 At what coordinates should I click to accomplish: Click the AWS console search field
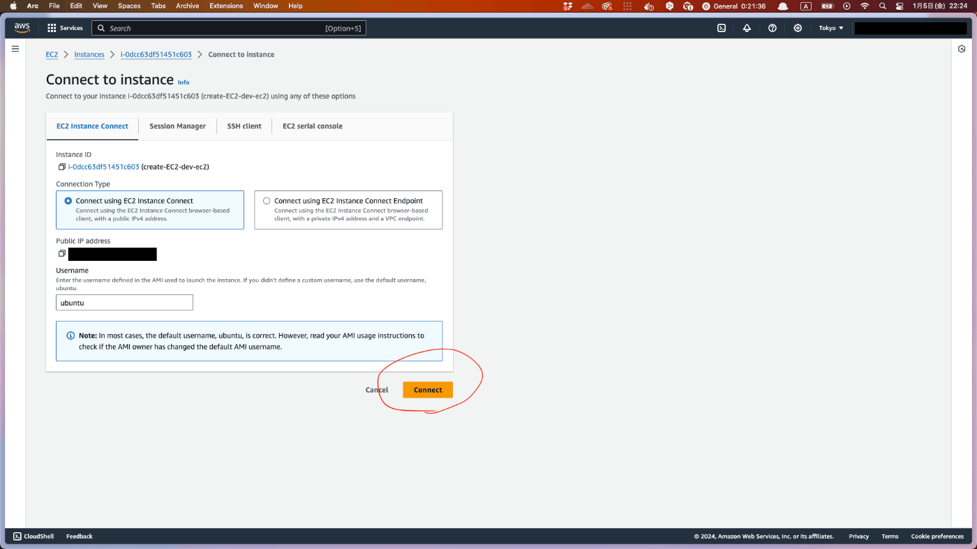pos(228,28)
